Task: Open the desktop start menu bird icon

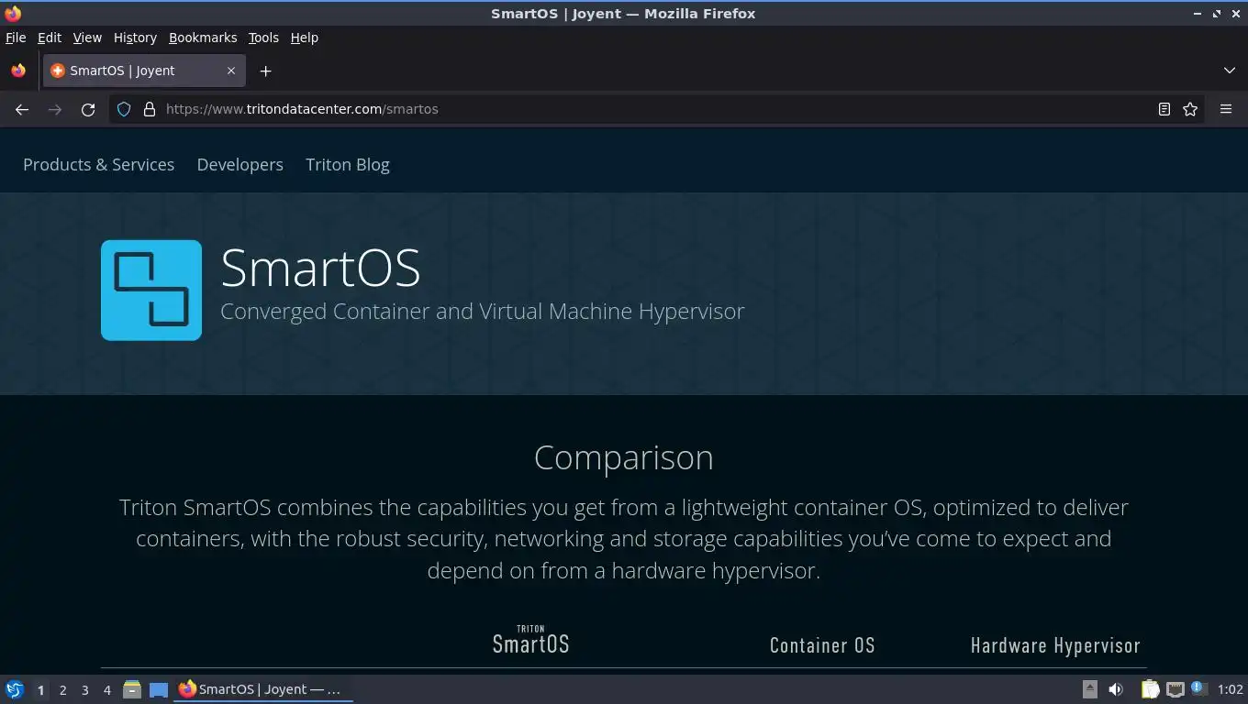Action: tap(15, 689)
